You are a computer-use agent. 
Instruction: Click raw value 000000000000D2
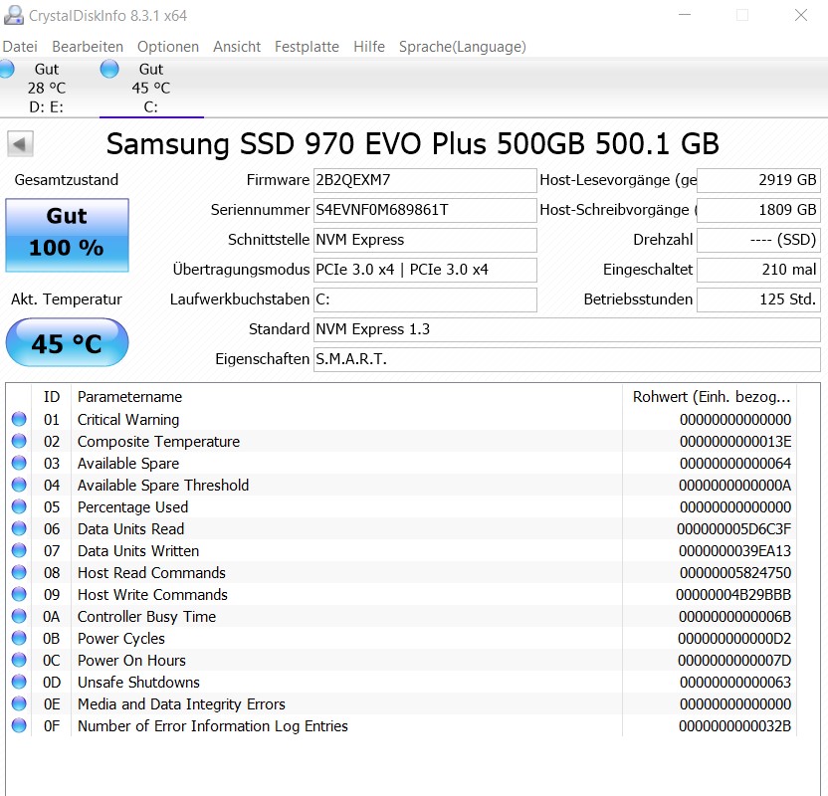734,639
